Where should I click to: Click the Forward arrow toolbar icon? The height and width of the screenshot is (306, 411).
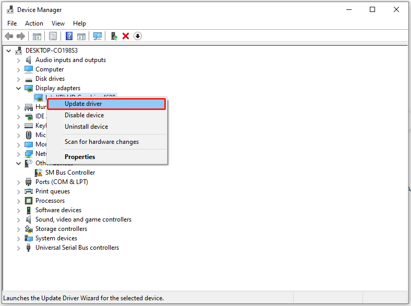(x=21, y=36)
